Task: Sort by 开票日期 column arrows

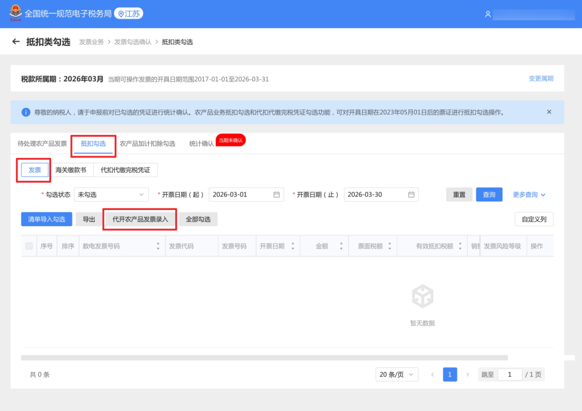Action: click(x=293, y=246)
